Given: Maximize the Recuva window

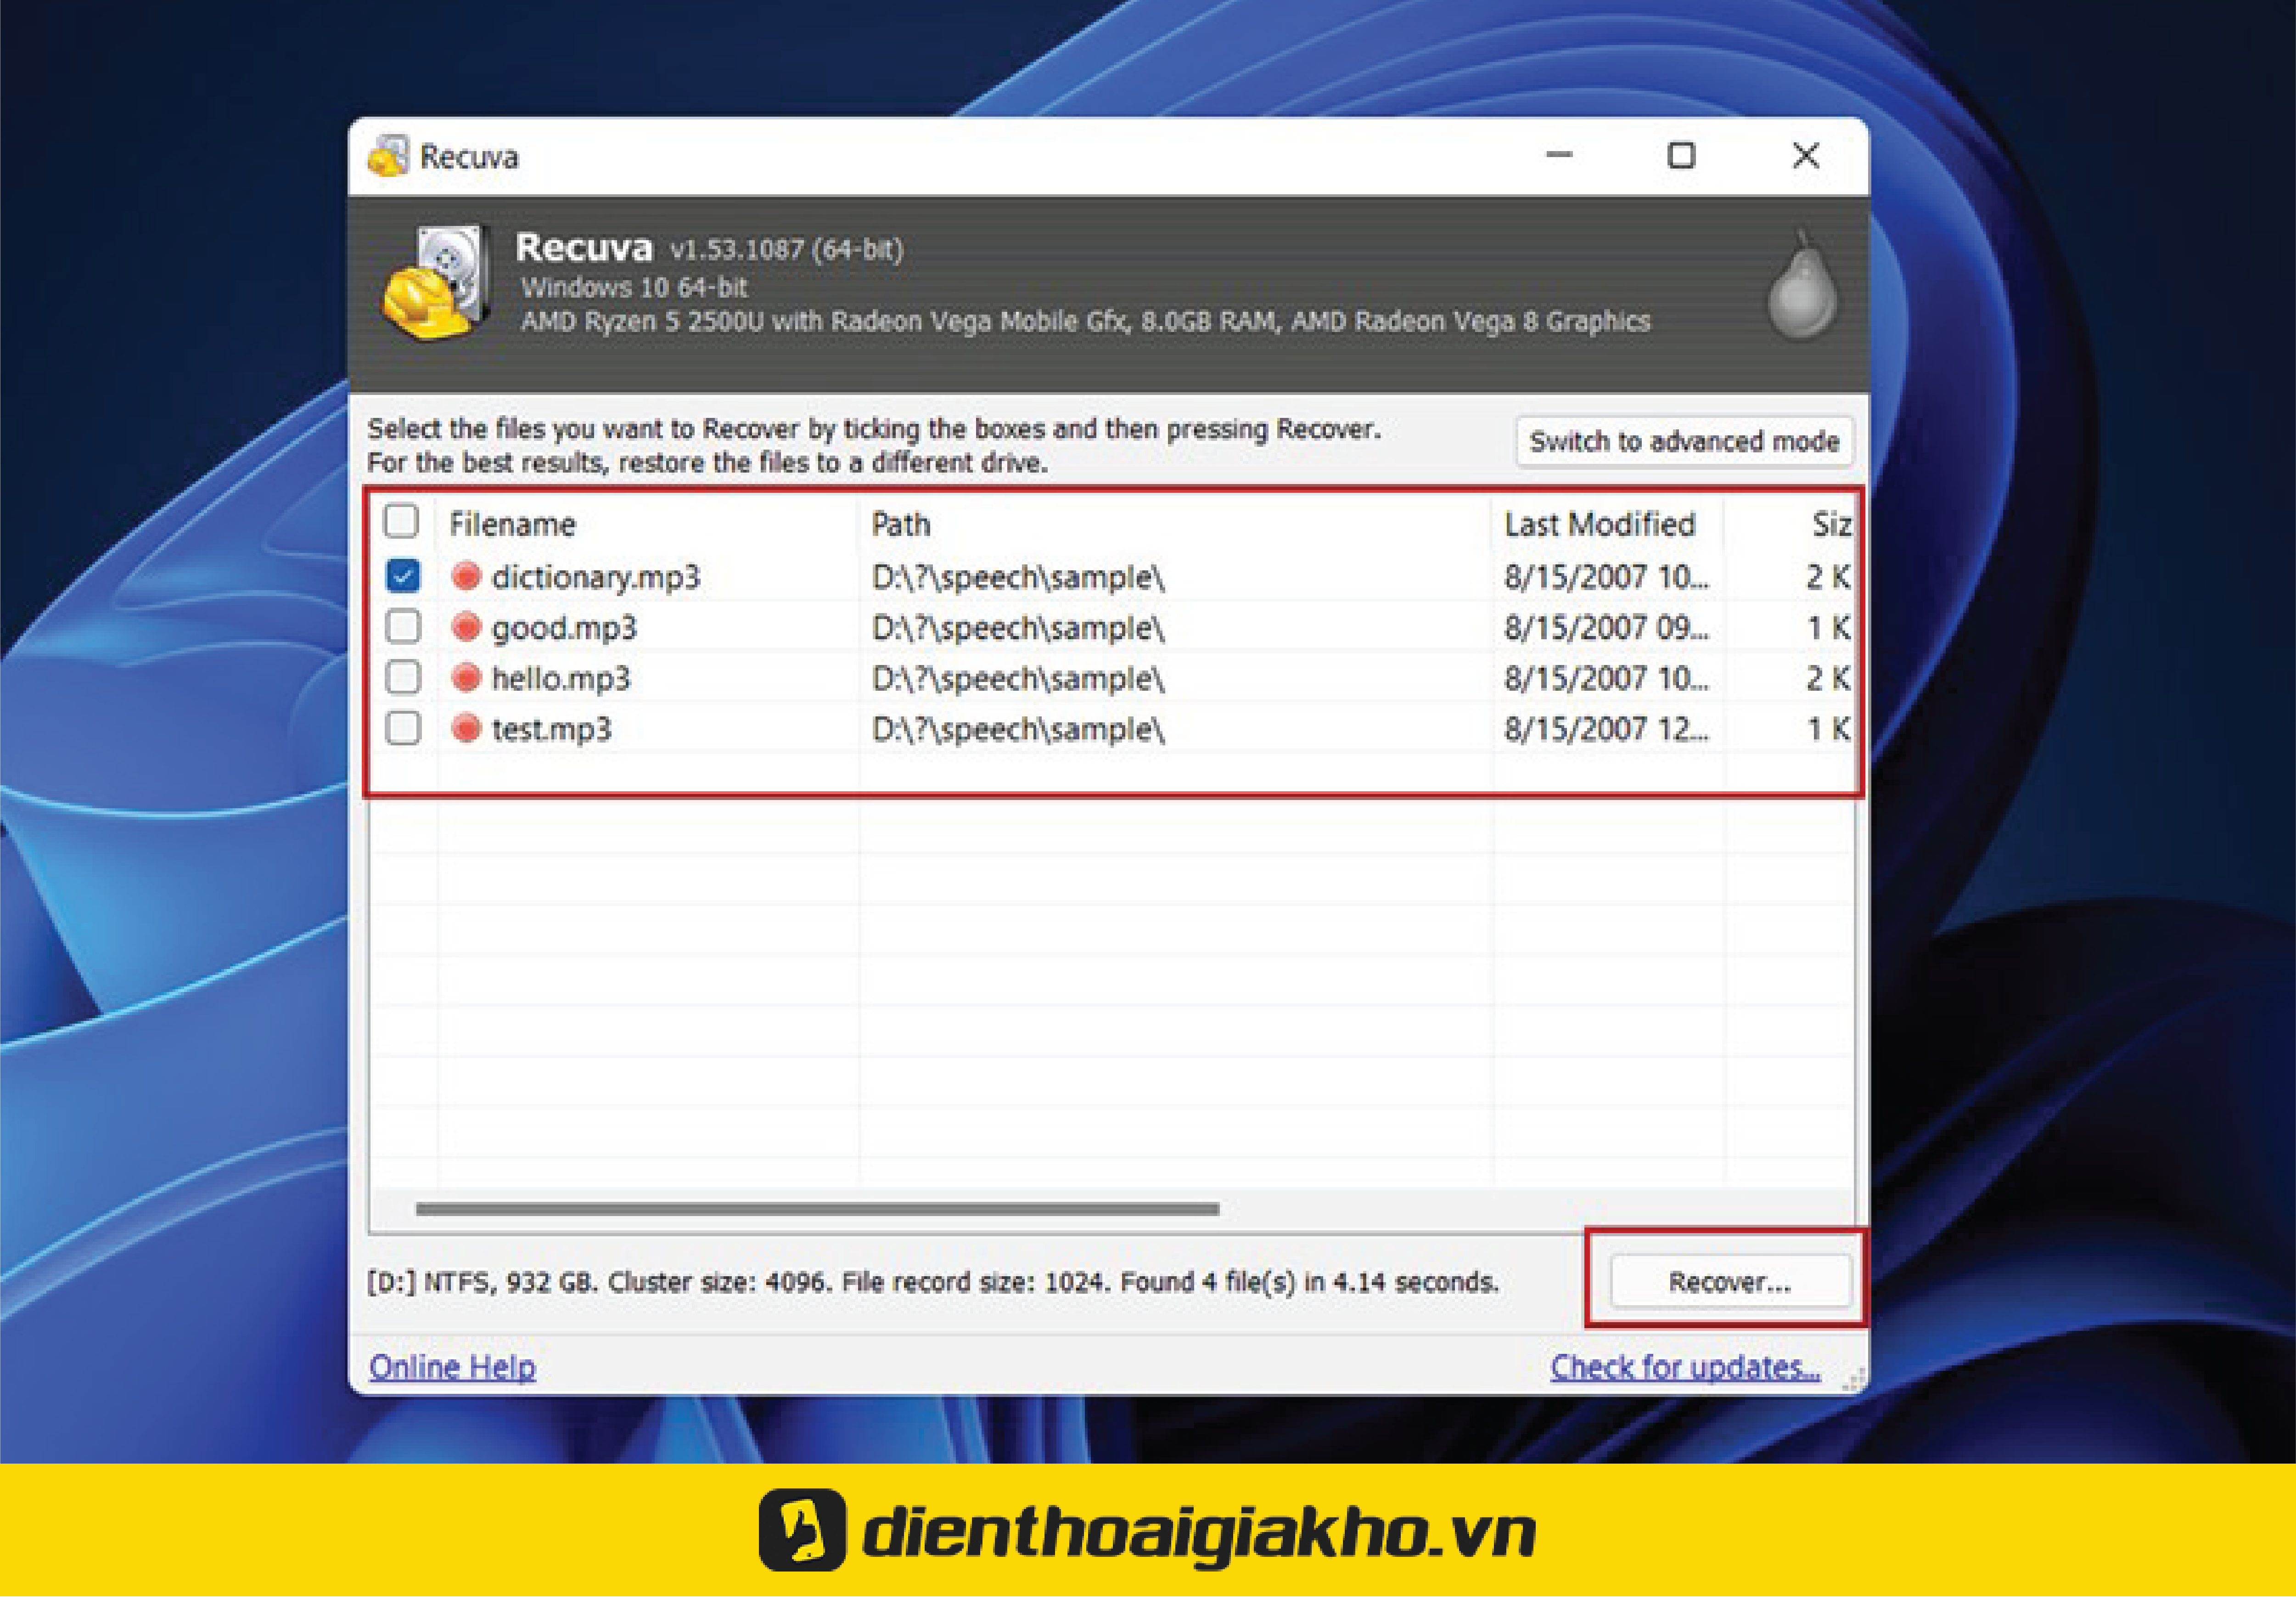Looking at the screenshot, I should (1681, 155).
